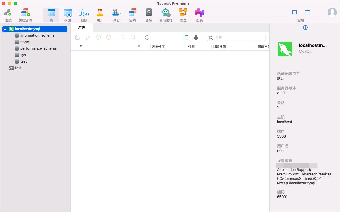Open the 其它 others dropdown menu
340x212 pixels.
pyautogui.click(x=116, y=15)
